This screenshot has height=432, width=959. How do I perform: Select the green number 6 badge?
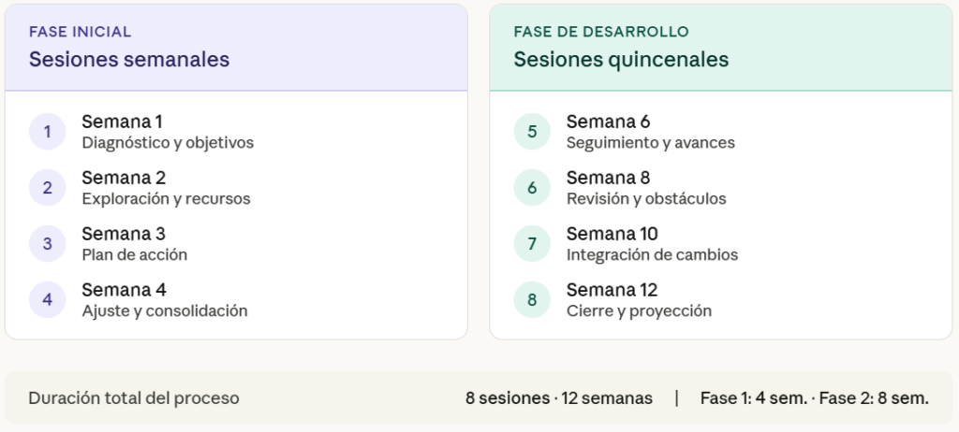coord(532,188)
